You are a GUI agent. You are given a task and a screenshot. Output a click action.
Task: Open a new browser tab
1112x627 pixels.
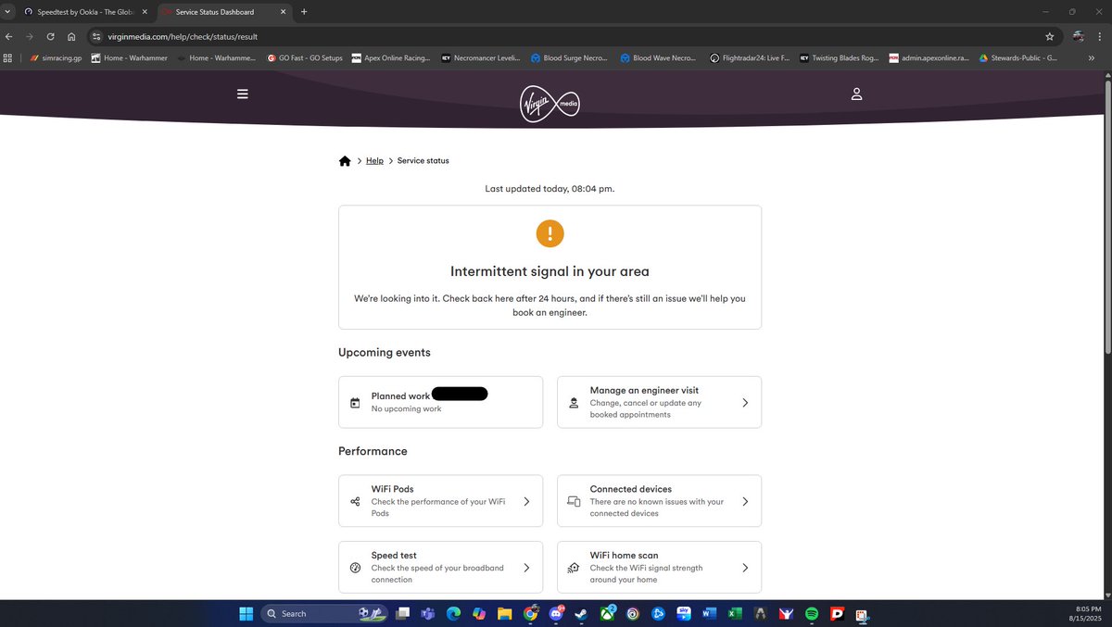tap(304, 12)
